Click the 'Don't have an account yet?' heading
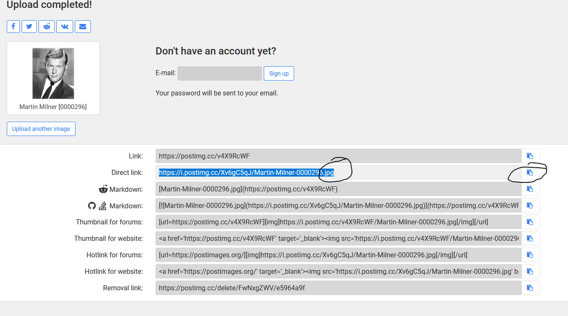This screenshot has height=316, width=568. 216,51
